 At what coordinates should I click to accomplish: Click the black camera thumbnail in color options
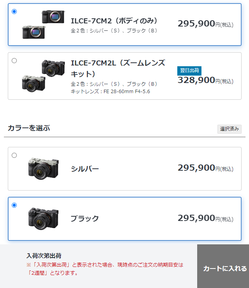point(44,219)
